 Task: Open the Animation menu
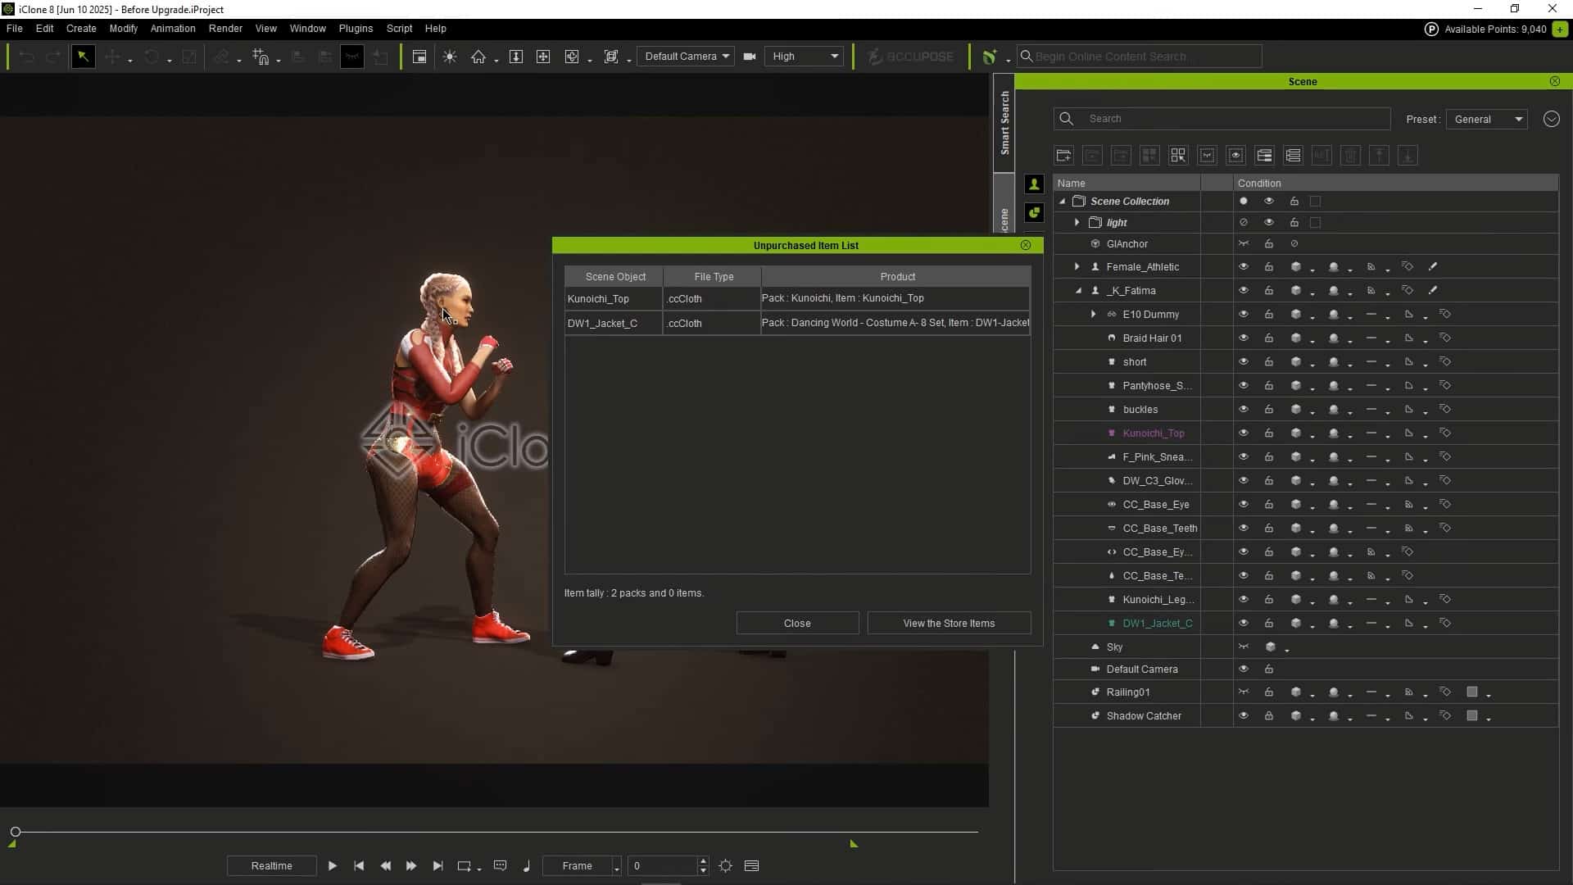tap(172, 28)
